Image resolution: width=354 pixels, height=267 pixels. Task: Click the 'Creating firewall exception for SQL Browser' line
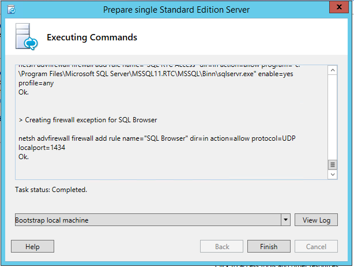[x=88, y=120]
